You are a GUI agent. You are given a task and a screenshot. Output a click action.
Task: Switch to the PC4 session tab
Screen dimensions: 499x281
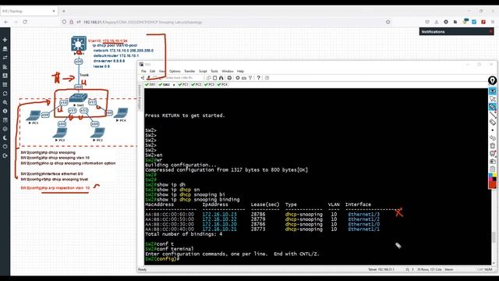[x=222, y=85]
